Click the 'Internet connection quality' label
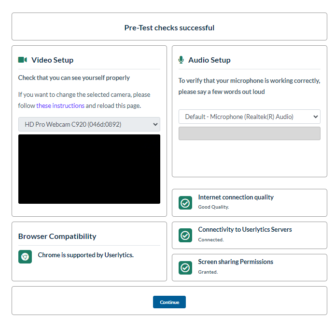The height and width of the screenshot is (329, 335). (x=236, y=197)
